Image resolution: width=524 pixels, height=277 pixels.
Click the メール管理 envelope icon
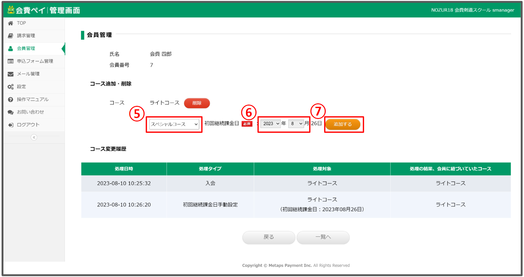[x=11, y=74]
